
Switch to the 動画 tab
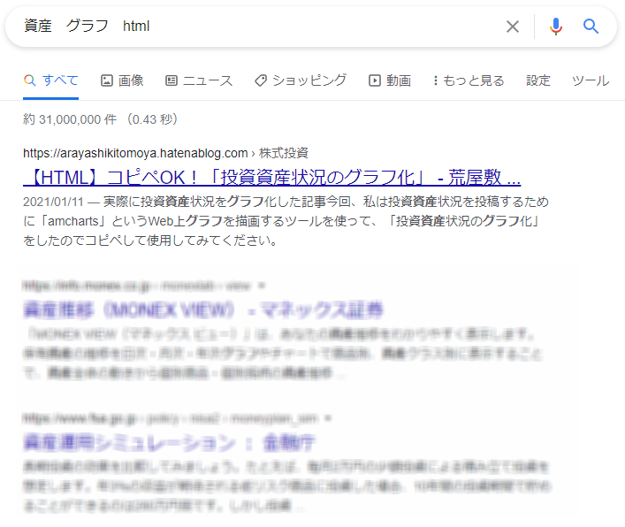390,80
